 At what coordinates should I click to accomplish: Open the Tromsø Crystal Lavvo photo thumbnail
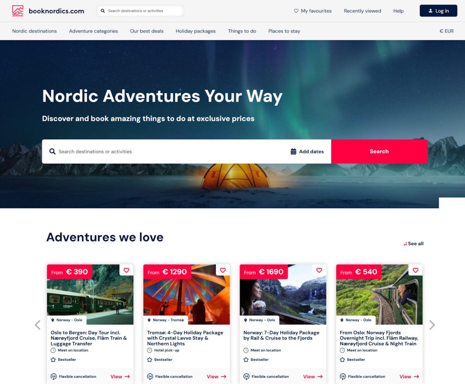(x=186, y=294)
